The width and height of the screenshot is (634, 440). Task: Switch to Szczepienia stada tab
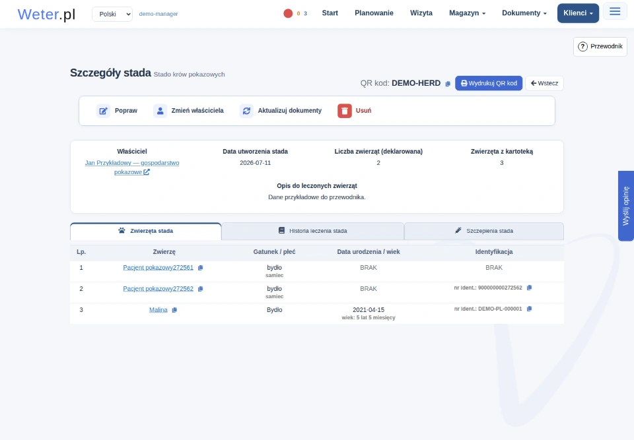(x=484, y=231)
